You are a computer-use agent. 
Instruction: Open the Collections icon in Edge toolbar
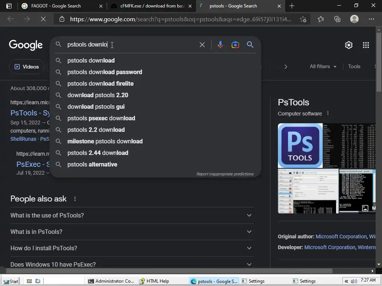[337, 19]
